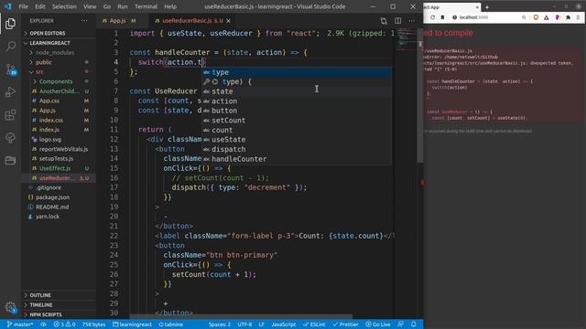Click the editor vertical scrollbar
The width and height of the screenshot is (586, 329).
(x=420, y=95)
